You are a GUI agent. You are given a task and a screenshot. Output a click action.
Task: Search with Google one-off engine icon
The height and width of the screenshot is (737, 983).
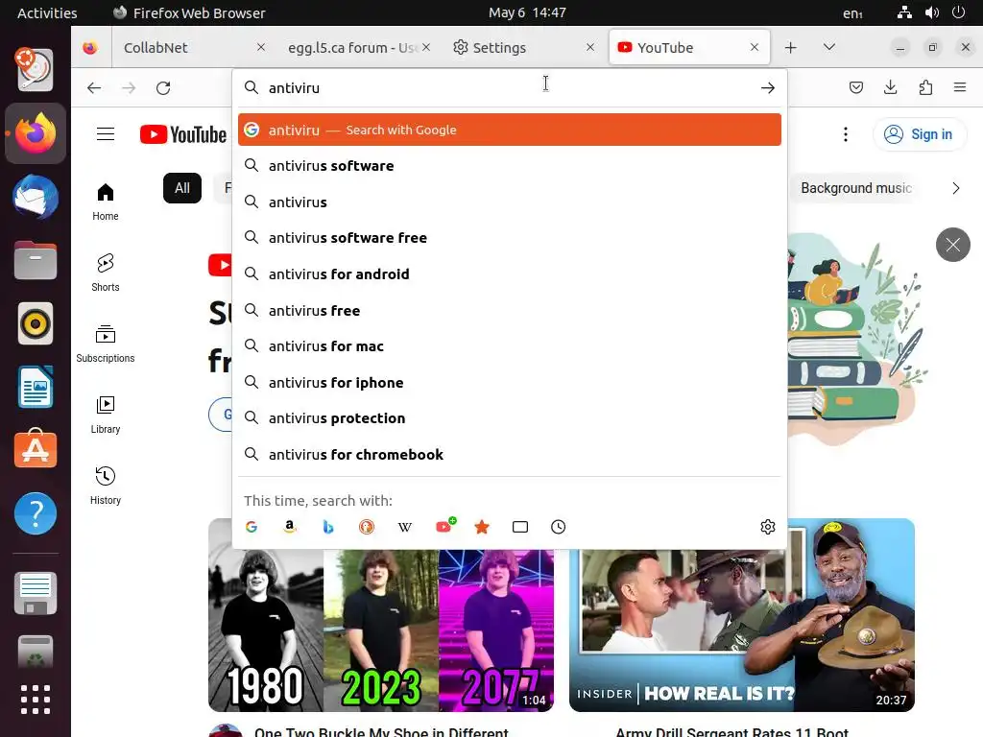252,527
